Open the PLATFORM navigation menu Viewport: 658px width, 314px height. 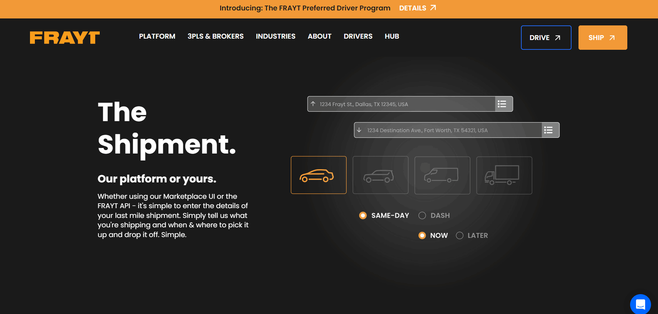click(157, 37)
